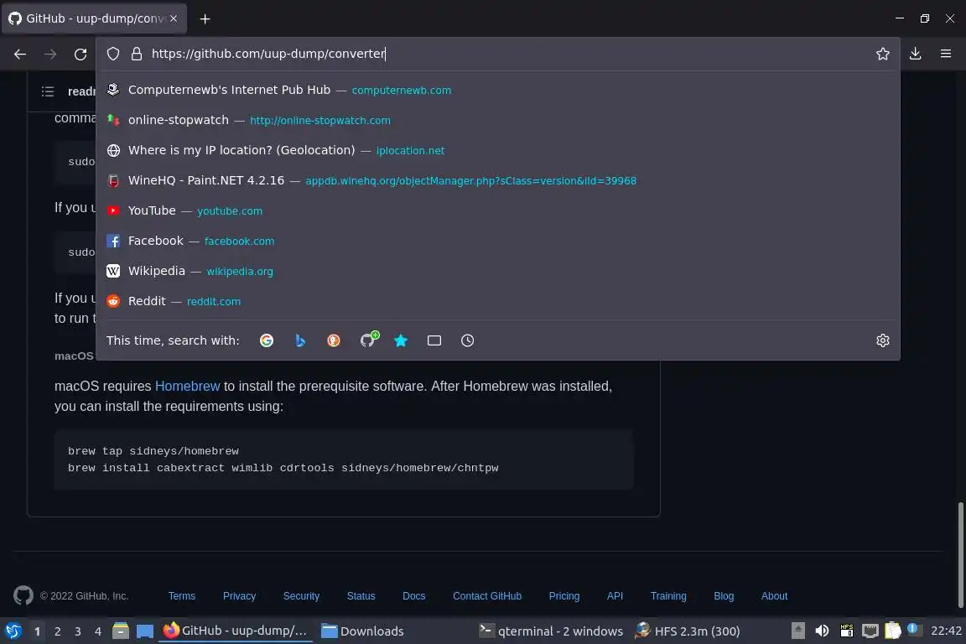
Task: Pick the Reddit suggestion
Action: 498,301
